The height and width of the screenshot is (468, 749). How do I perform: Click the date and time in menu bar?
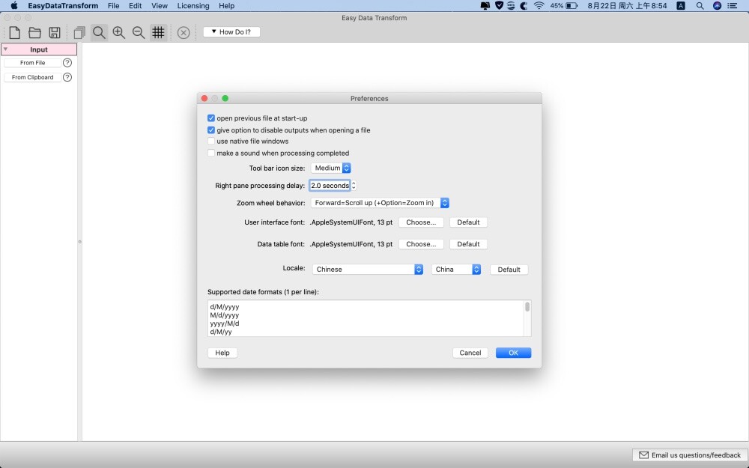pyautogui.click(x=627, y=6)
